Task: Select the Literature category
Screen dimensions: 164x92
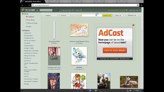Action: [x=27, y=61]
